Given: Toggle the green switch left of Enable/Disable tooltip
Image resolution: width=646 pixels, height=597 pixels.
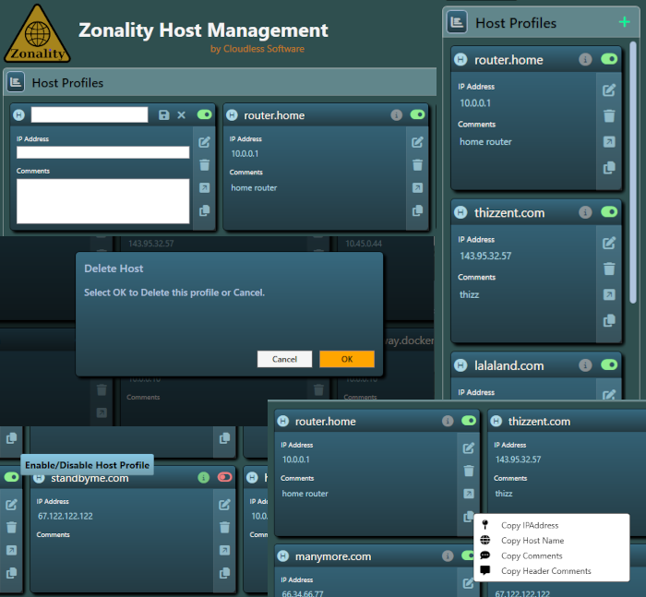Looking at the screenshot, I should (11, 477).
